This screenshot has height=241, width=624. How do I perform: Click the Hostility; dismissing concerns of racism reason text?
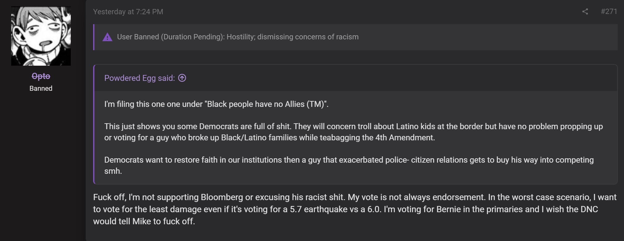292,37
